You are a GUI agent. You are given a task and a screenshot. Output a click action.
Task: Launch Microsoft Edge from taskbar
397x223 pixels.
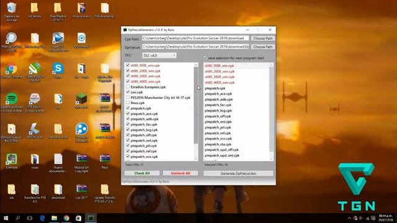42,218
